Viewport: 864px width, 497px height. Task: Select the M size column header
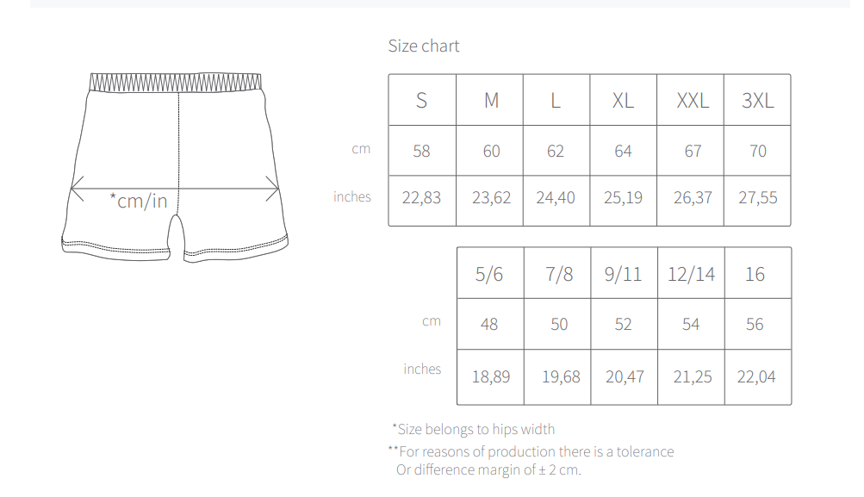491,101
